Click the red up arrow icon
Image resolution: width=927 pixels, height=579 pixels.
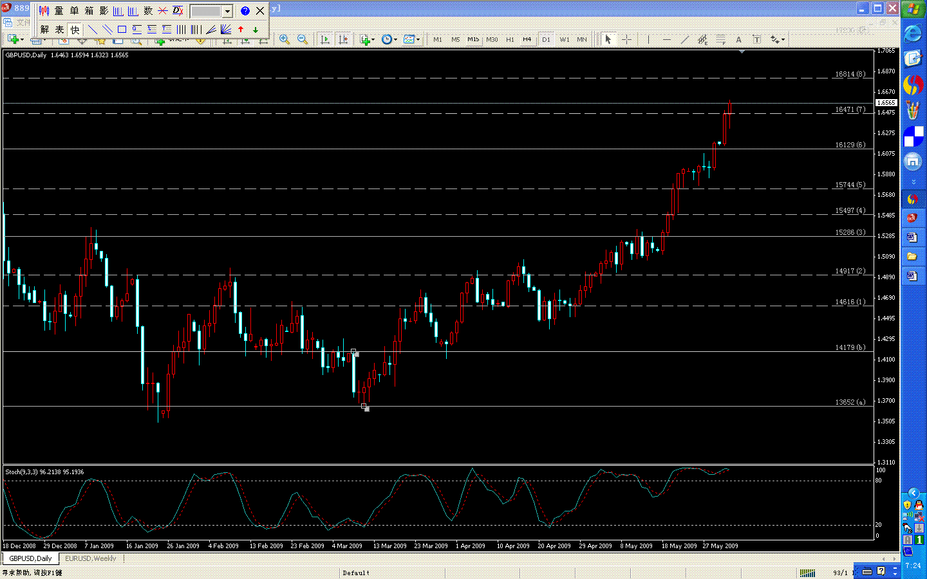click(x=241, y=30)
